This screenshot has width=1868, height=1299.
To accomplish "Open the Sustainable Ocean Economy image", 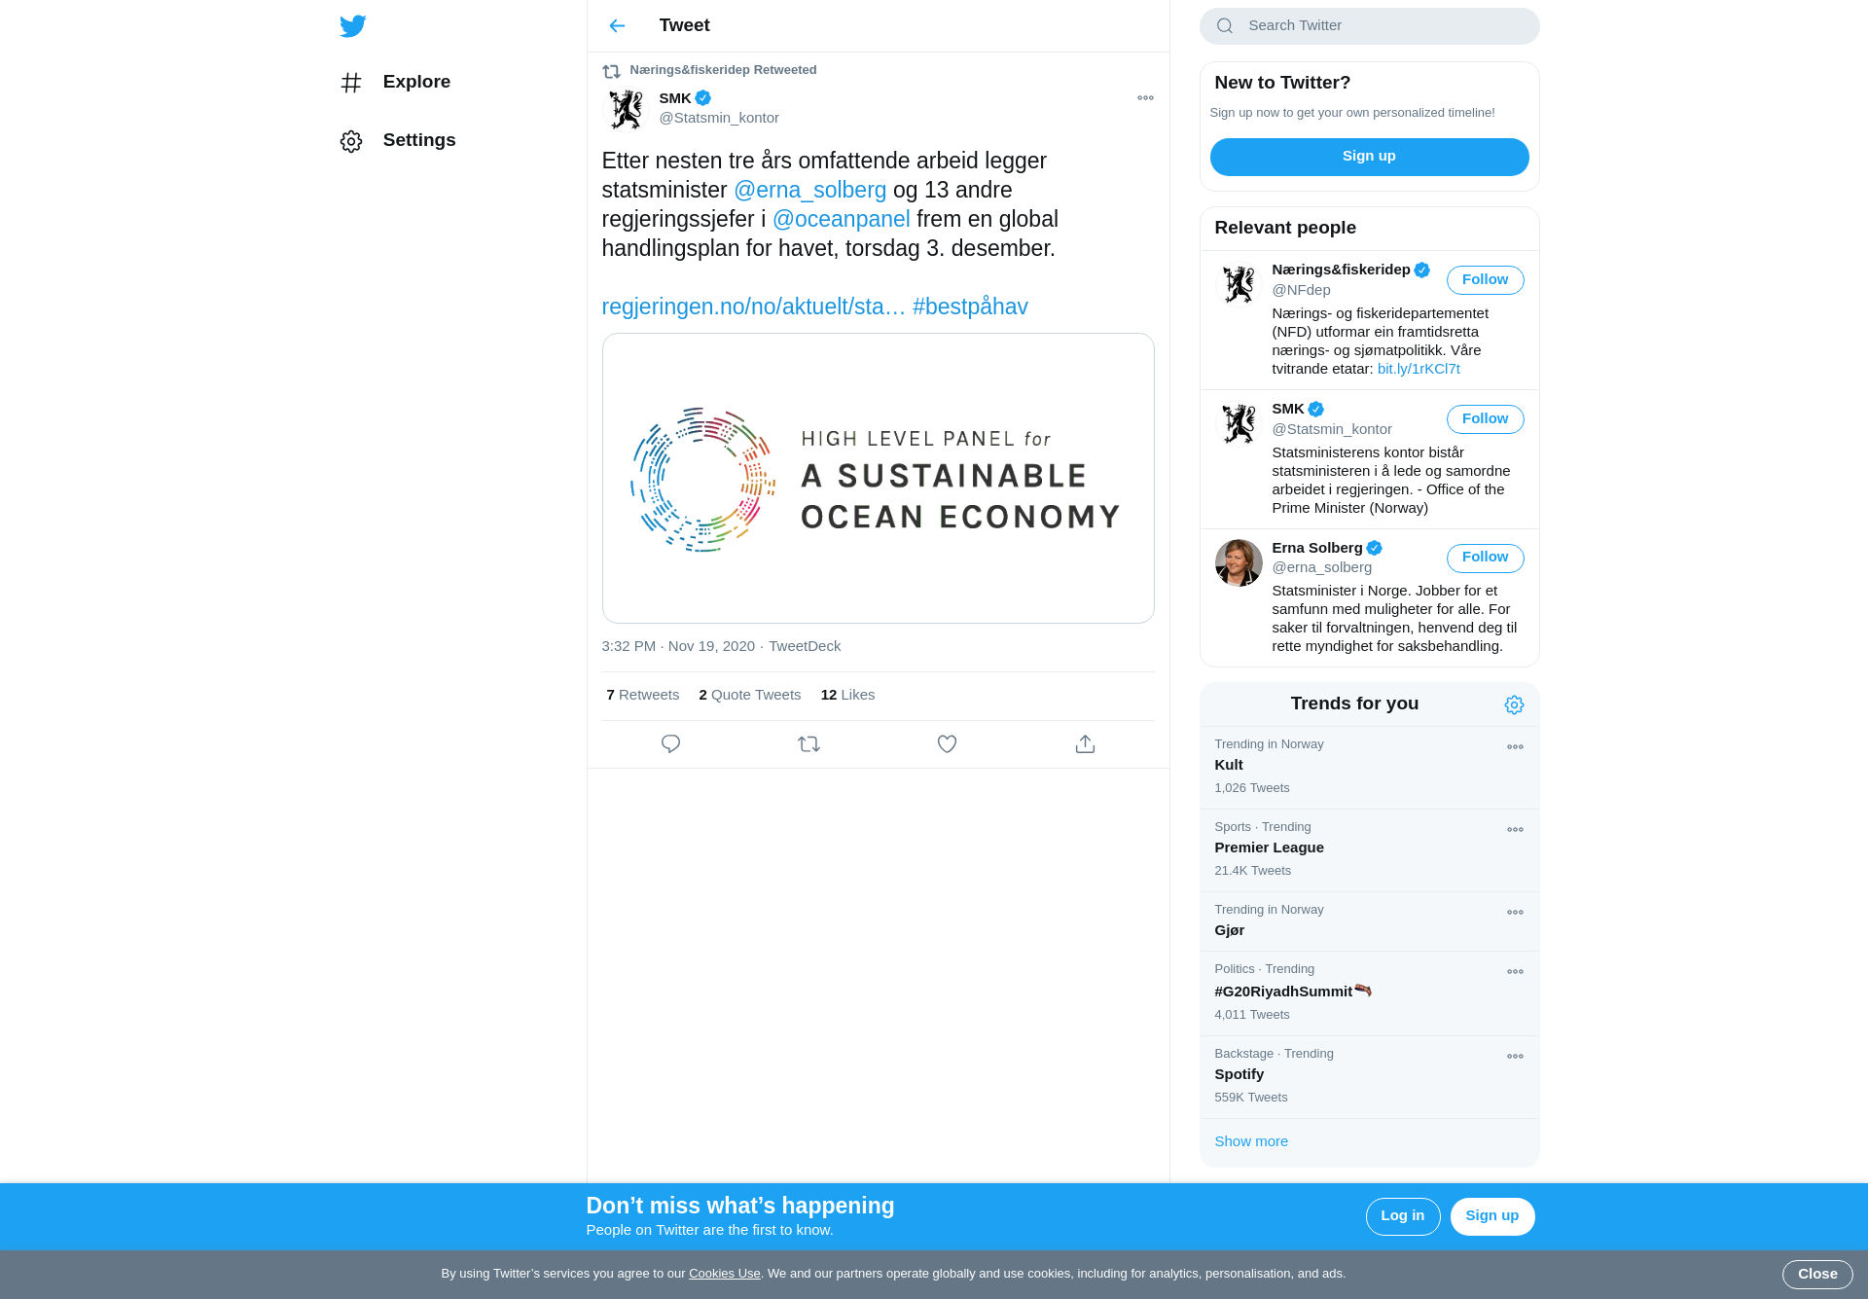I will tap(878, 478).
